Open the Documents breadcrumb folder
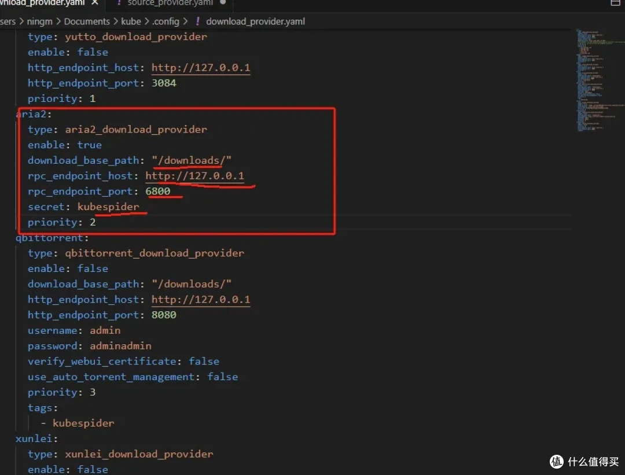The height and width of the screenshot is (475, 625). pyautogui.click(x=86, y=21)
